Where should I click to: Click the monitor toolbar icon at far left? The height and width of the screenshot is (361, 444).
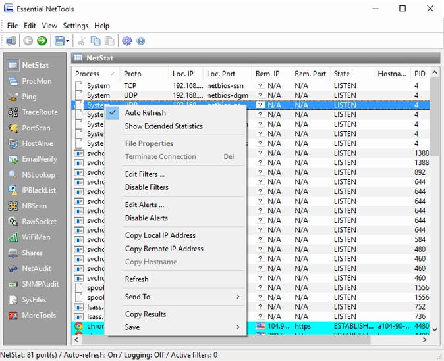pos(11,41)
